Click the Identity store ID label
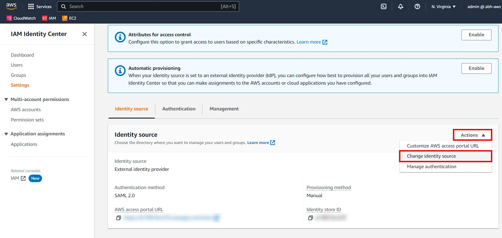The height and width of the screenshot is (238, 502). click(x=324, y=210)
